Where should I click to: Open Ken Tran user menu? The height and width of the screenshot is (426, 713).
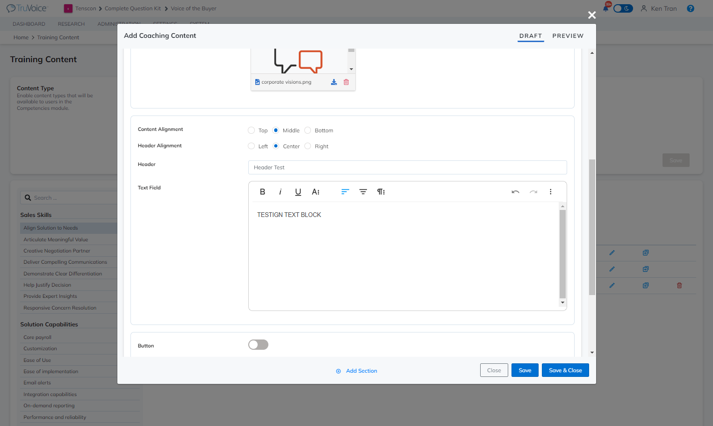click(659, 8)
